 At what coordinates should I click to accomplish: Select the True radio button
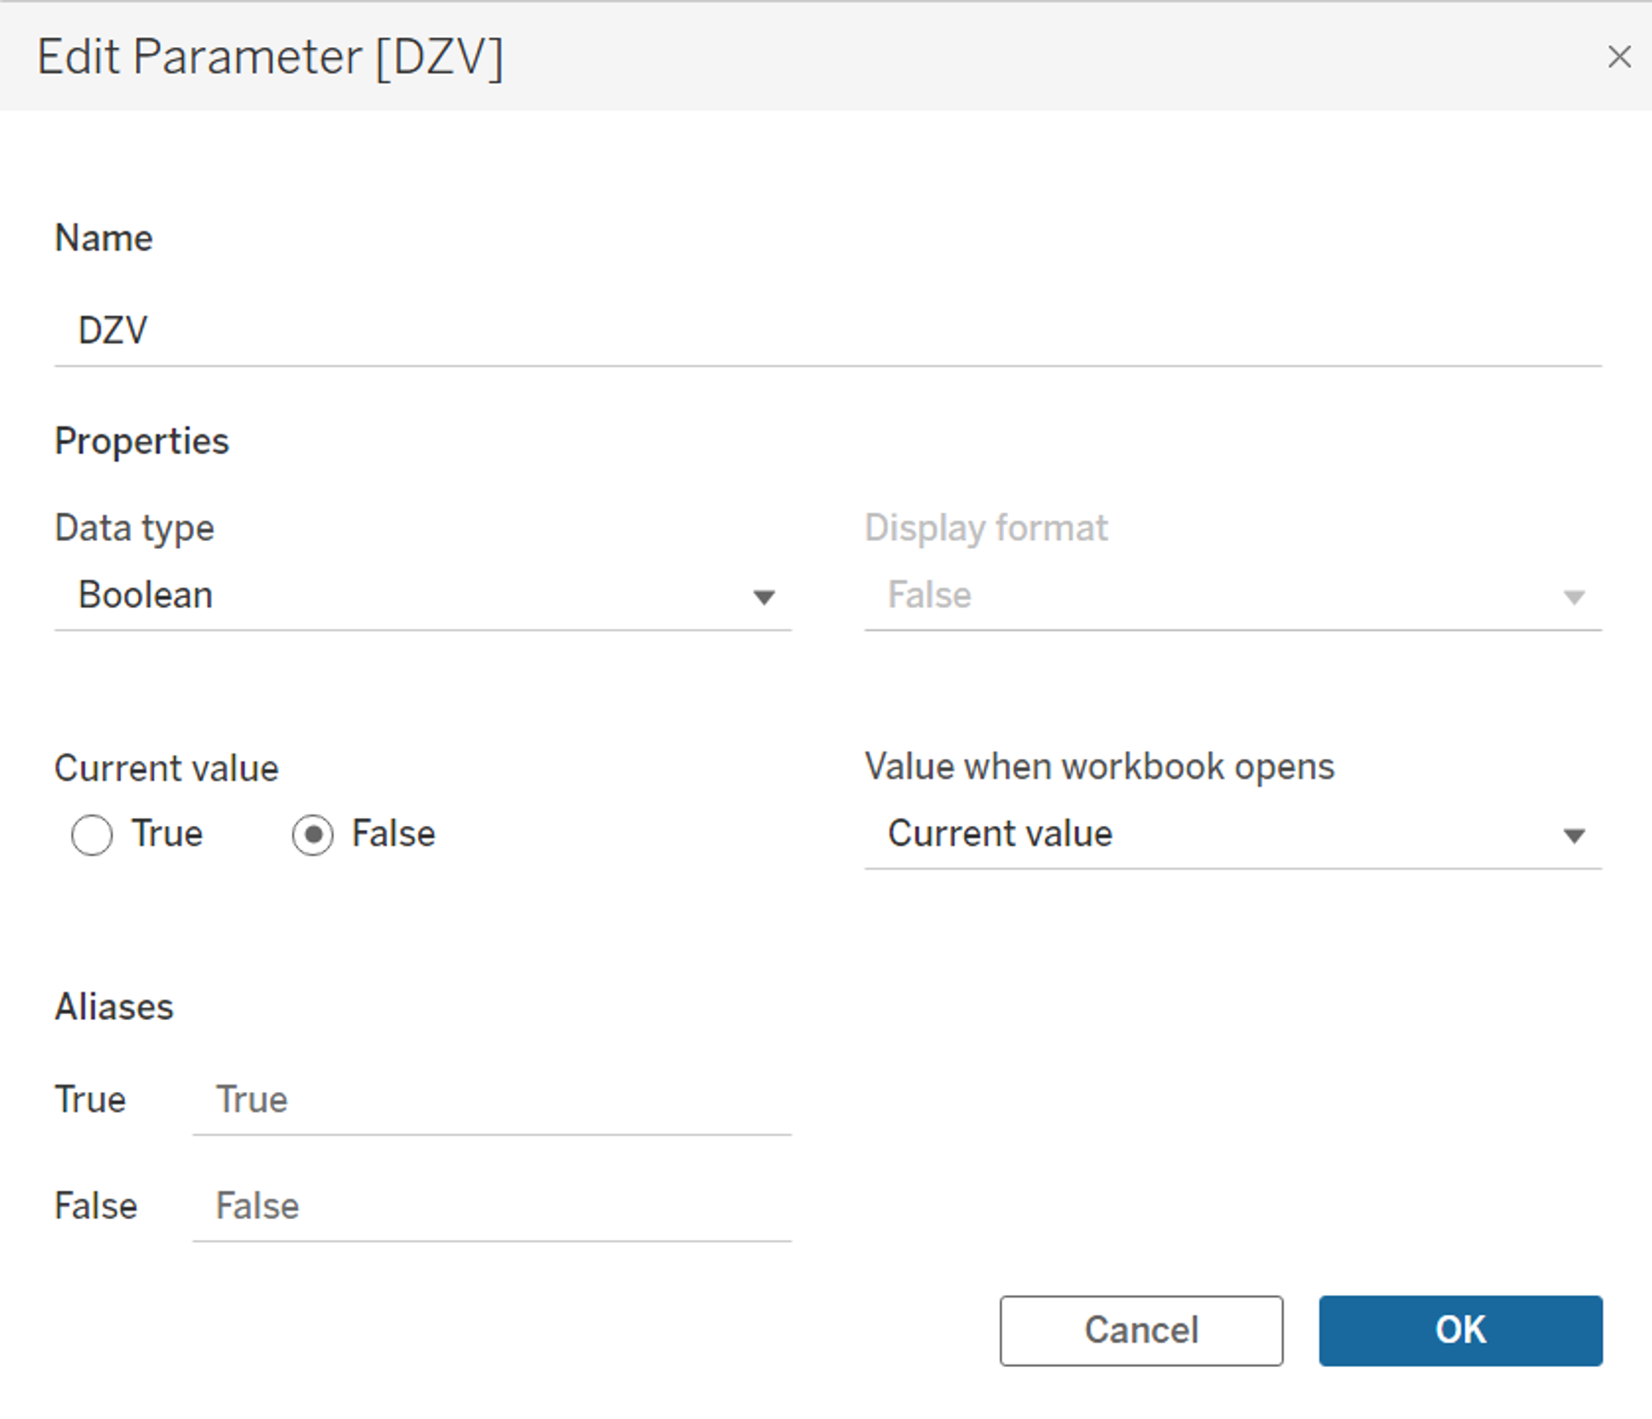pyautogui.click(x=92, y=834)
